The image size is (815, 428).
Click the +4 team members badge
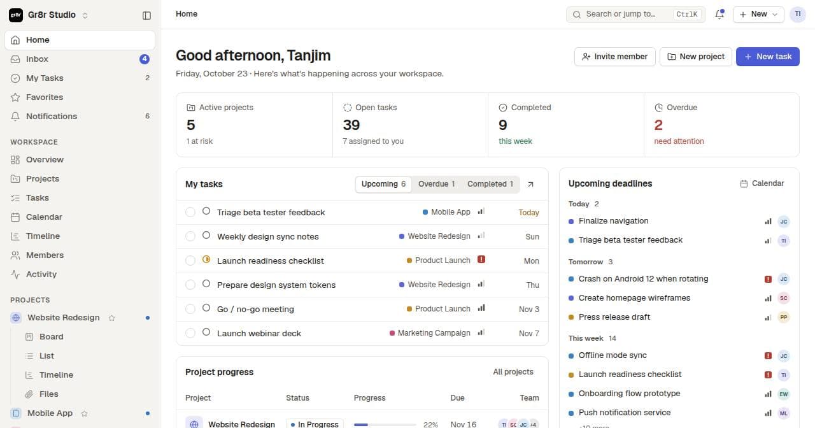coord(534,424)
